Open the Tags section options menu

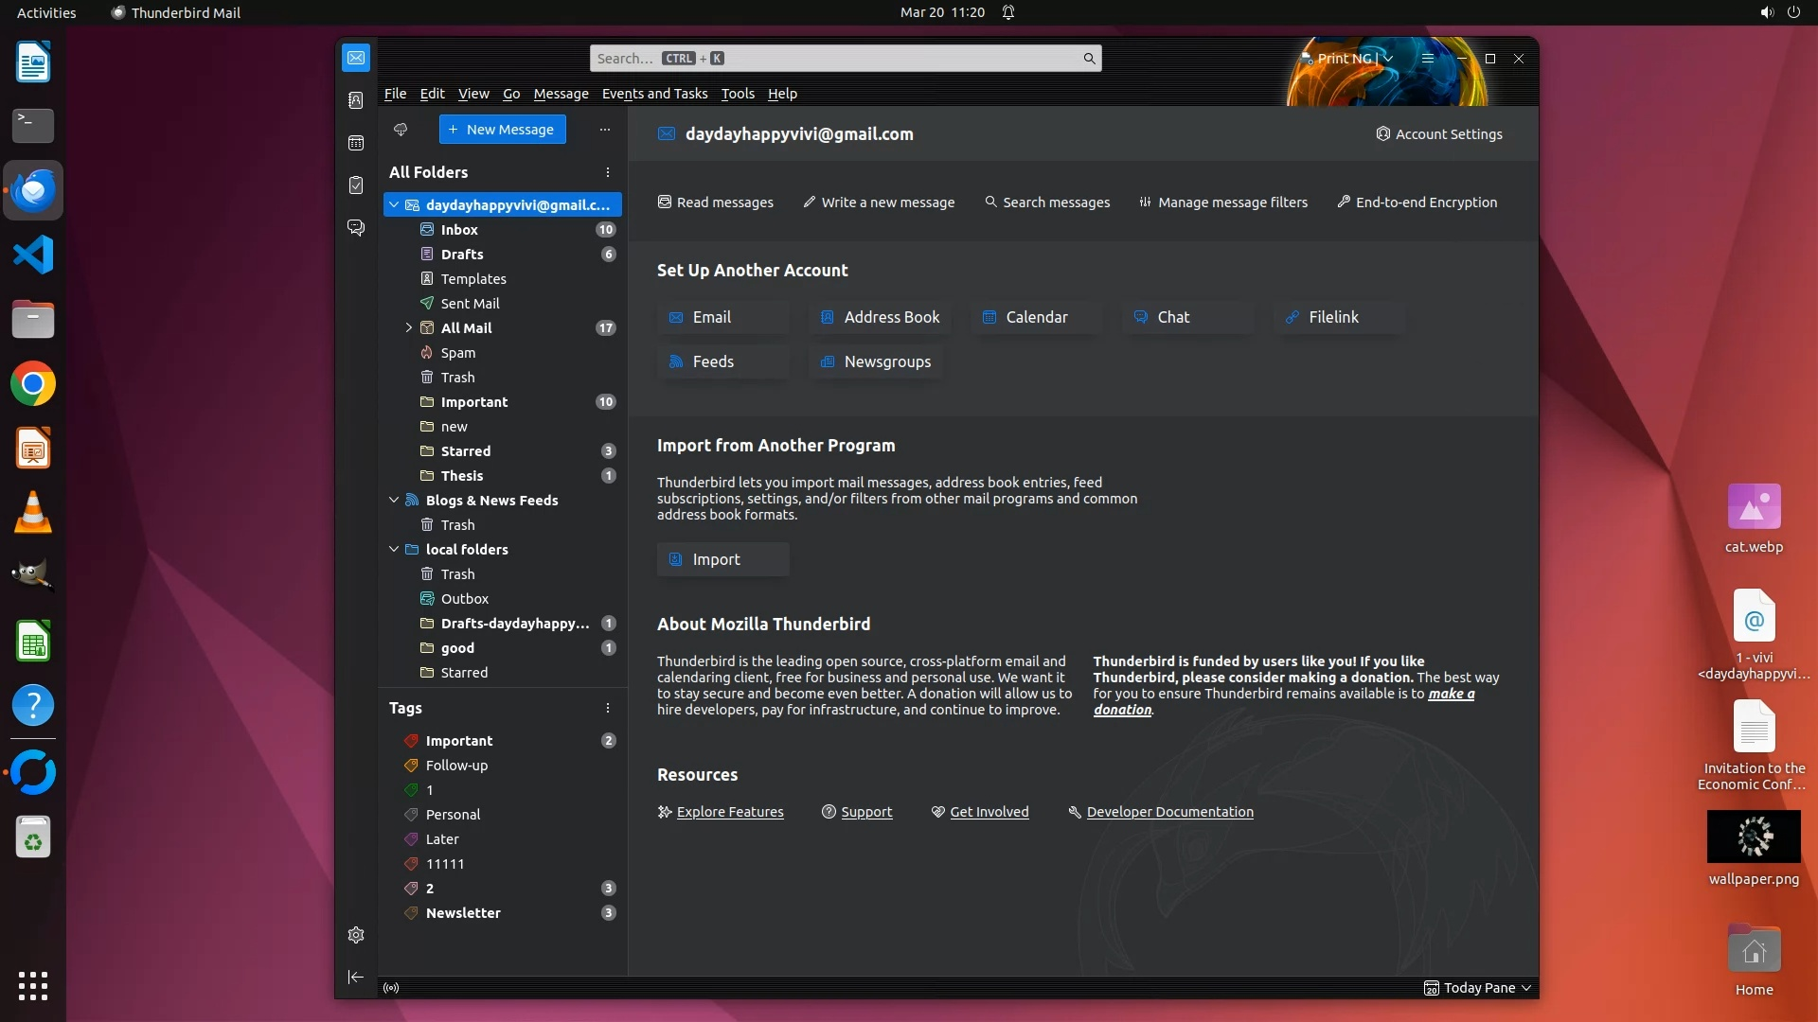[608, 708]
